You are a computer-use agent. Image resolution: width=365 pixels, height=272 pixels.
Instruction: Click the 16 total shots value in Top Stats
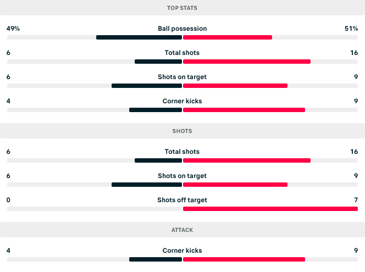pos(353,53)
